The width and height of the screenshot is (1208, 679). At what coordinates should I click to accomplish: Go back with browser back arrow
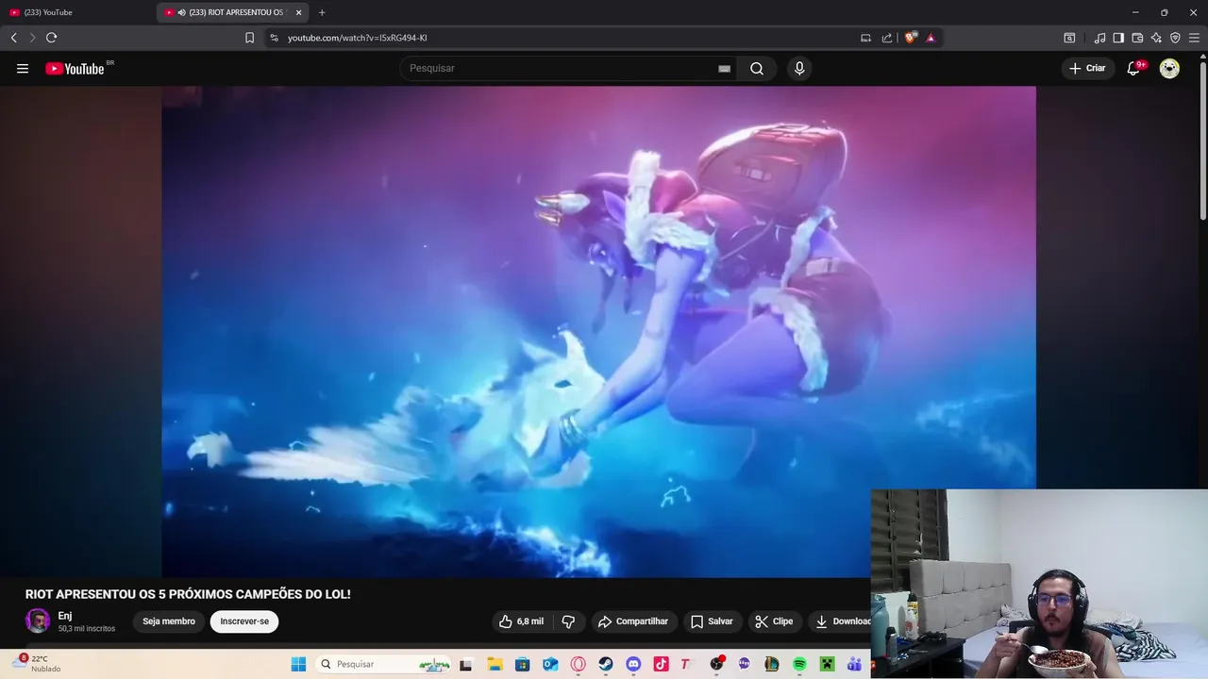(x=13, y=38)
